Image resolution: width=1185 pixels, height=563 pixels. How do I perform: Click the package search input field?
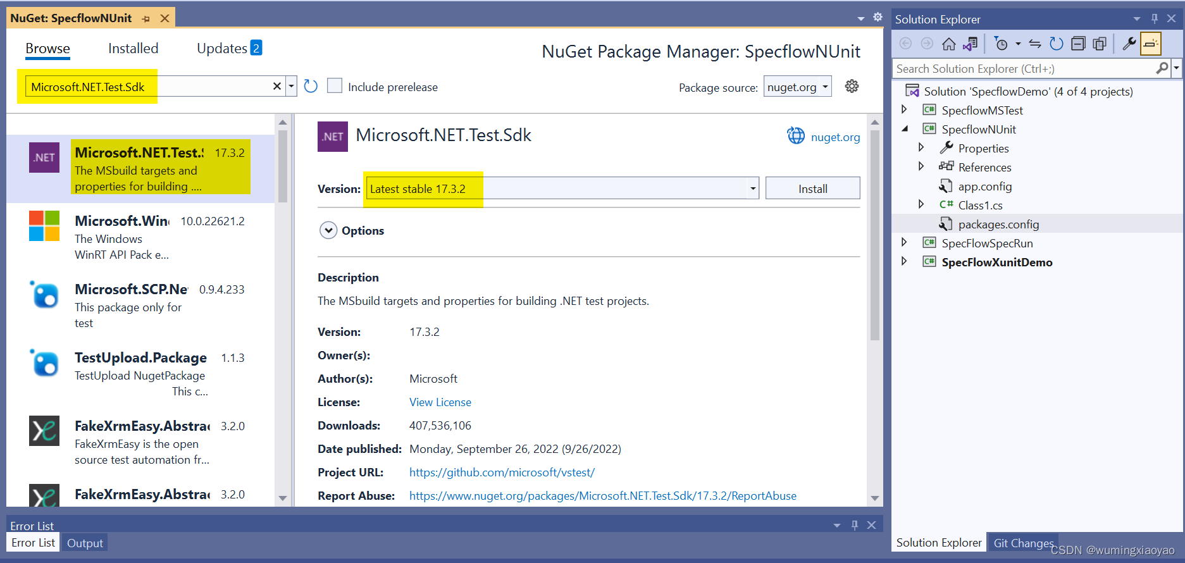(x=148, y=87)
